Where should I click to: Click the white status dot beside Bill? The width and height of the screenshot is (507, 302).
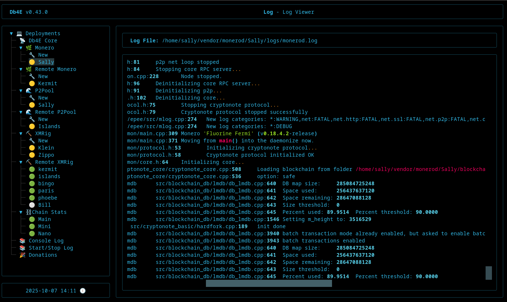click(32, 205)
